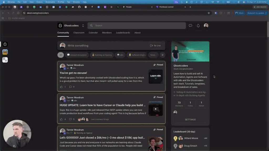
Task: Expand the Ghostcoders group switcher
Action: click(83, 25)
